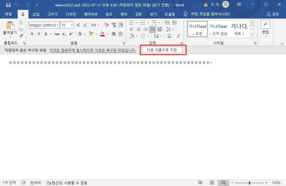The width and height of the screenshot is (286, 186).
Task: Increase zoom using the zoom slider
Action: [x=266, y=183]
